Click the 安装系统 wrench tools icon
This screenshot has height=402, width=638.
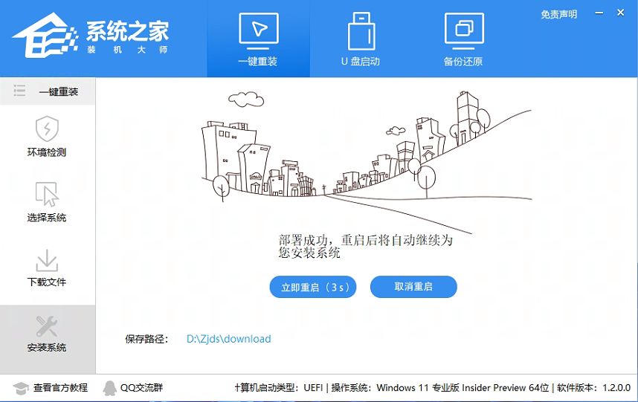pyautogui.click(x=47, y=325)
